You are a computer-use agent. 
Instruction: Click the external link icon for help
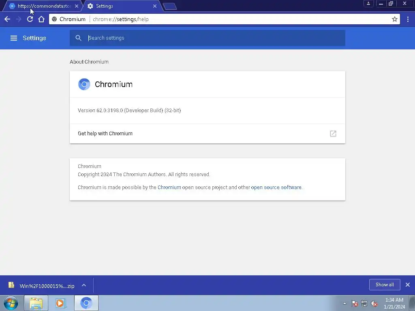click(333, 134)
